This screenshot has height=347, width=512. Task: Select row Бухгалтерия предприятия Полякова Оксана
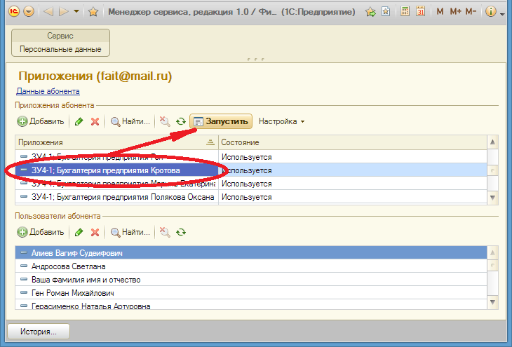[116, 197]
